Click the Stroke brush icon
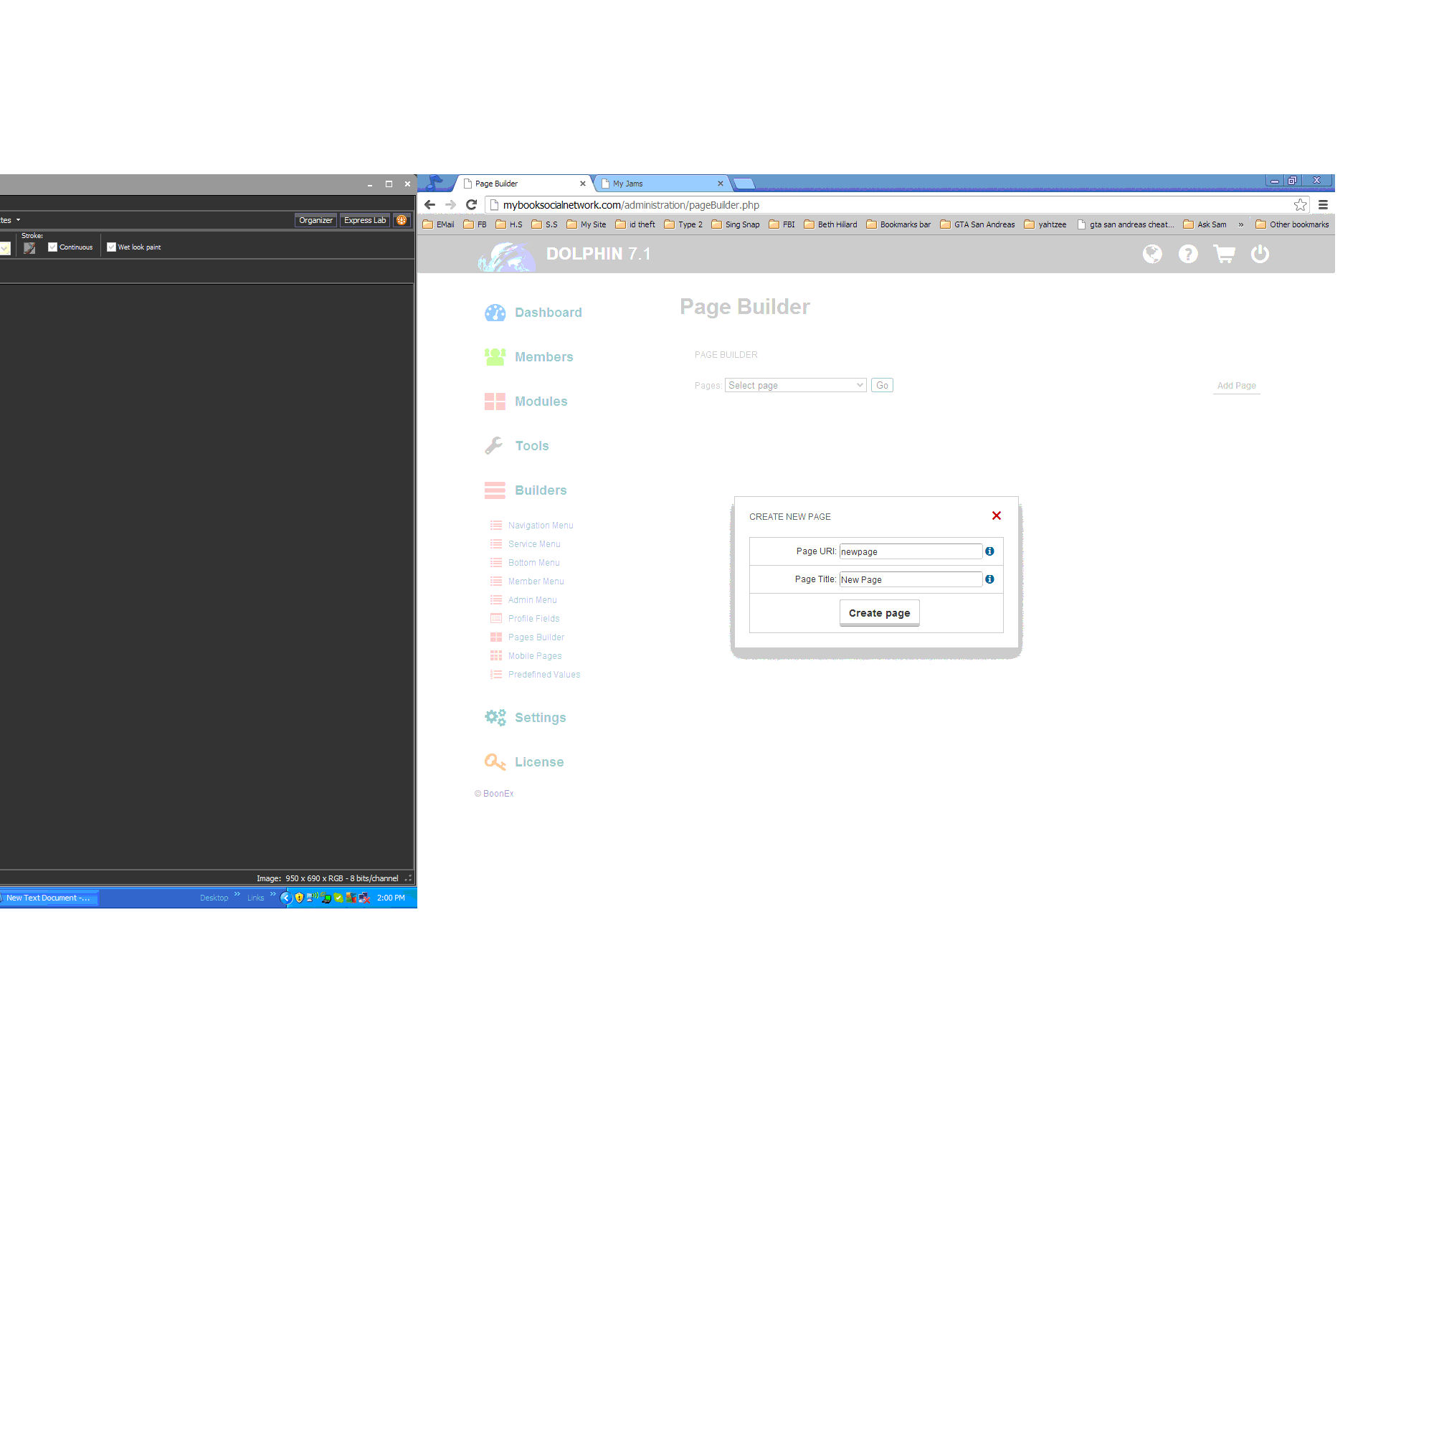The image size is (1434, 1434). pyautogui.click(x=29, y=248)
